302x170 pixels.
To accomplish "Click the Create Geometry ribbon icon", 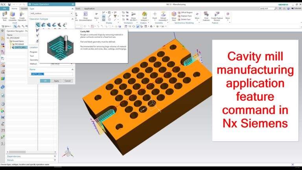I will pyautogui.click(x=13, y=16).
